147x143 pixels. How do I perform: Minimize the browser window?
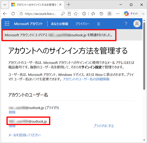pos(121,5)
